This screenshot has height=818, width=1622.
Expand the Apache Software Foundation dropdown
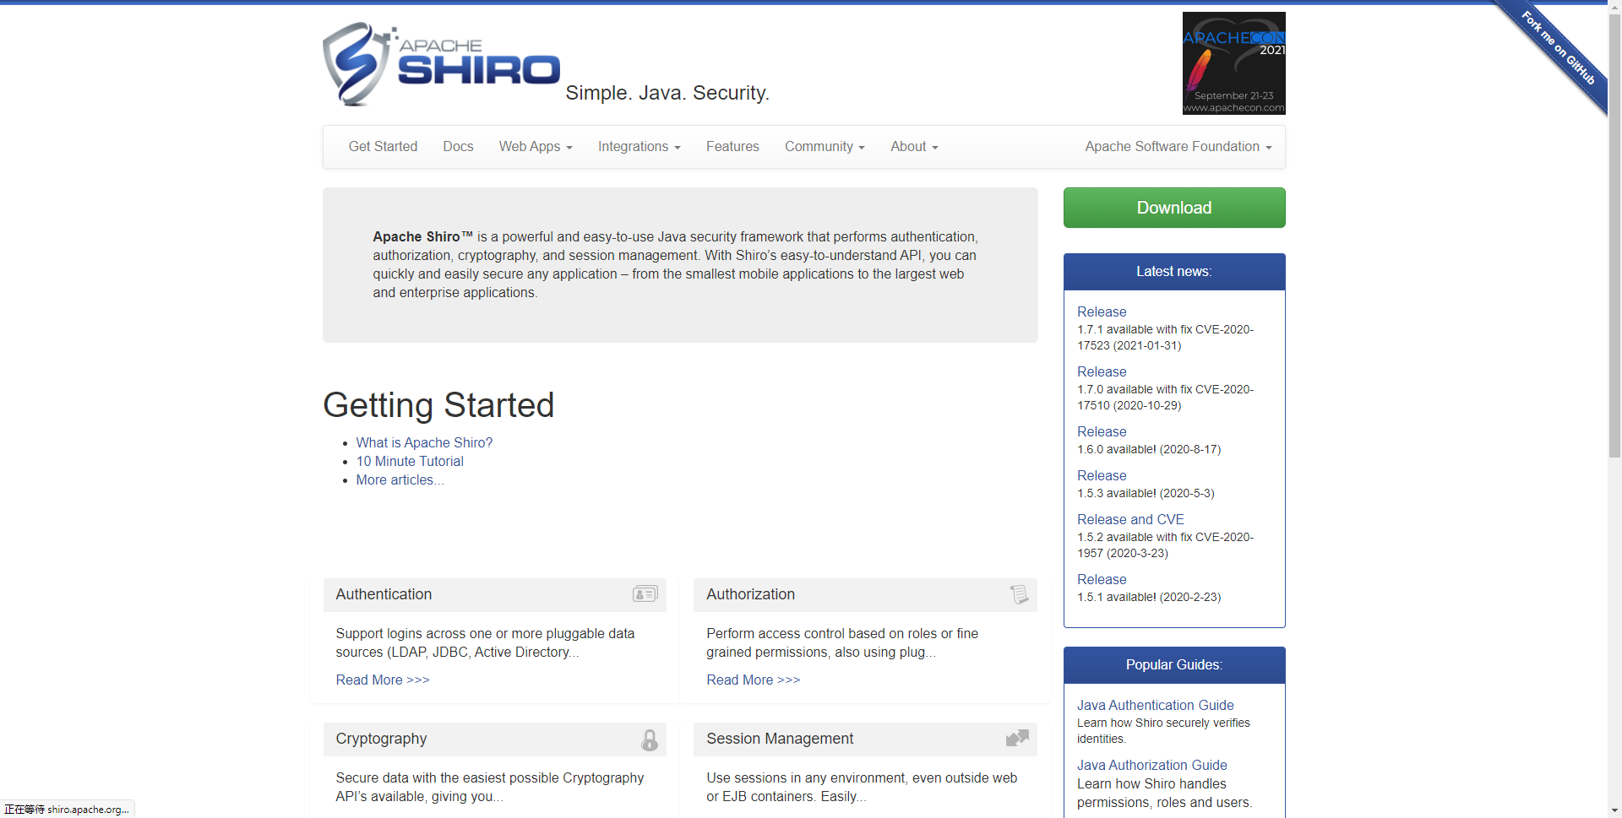(1178, 147)
